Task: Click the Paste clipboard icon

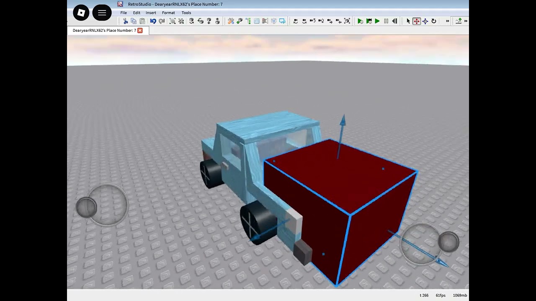Action: [142, 21]
